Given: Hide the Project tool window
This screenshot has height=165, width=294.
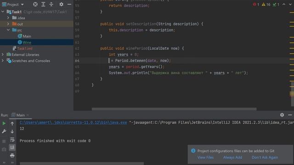Looking at the screenshot, I should (69, 4).
